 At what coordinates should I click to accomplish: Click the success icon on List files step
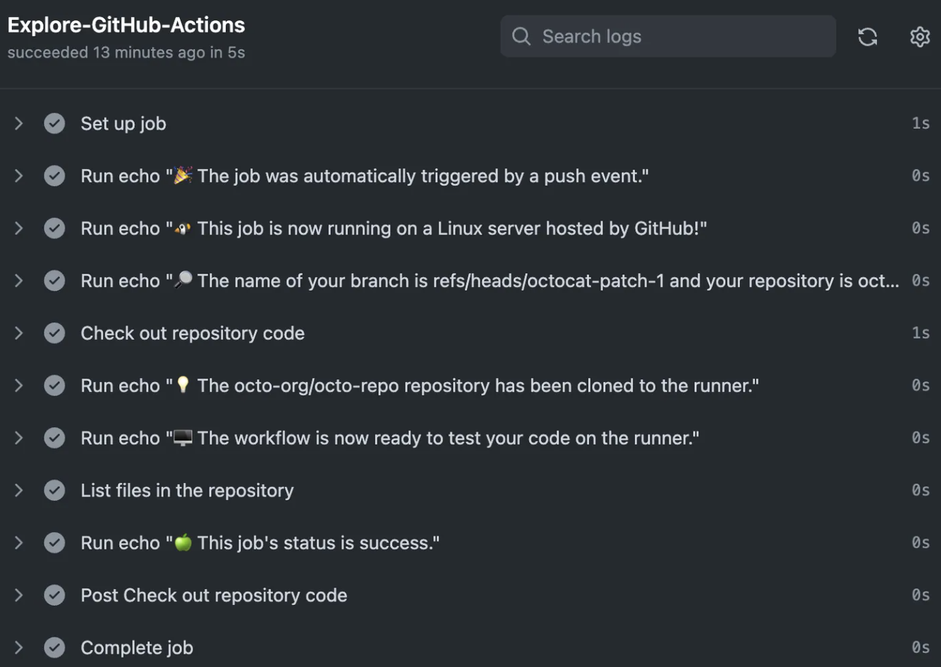click(54, 490)
